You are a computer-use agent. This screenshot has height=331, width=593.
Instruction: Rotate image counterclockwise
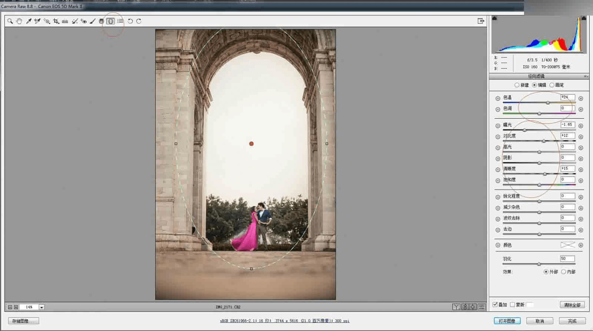[130, 21]
